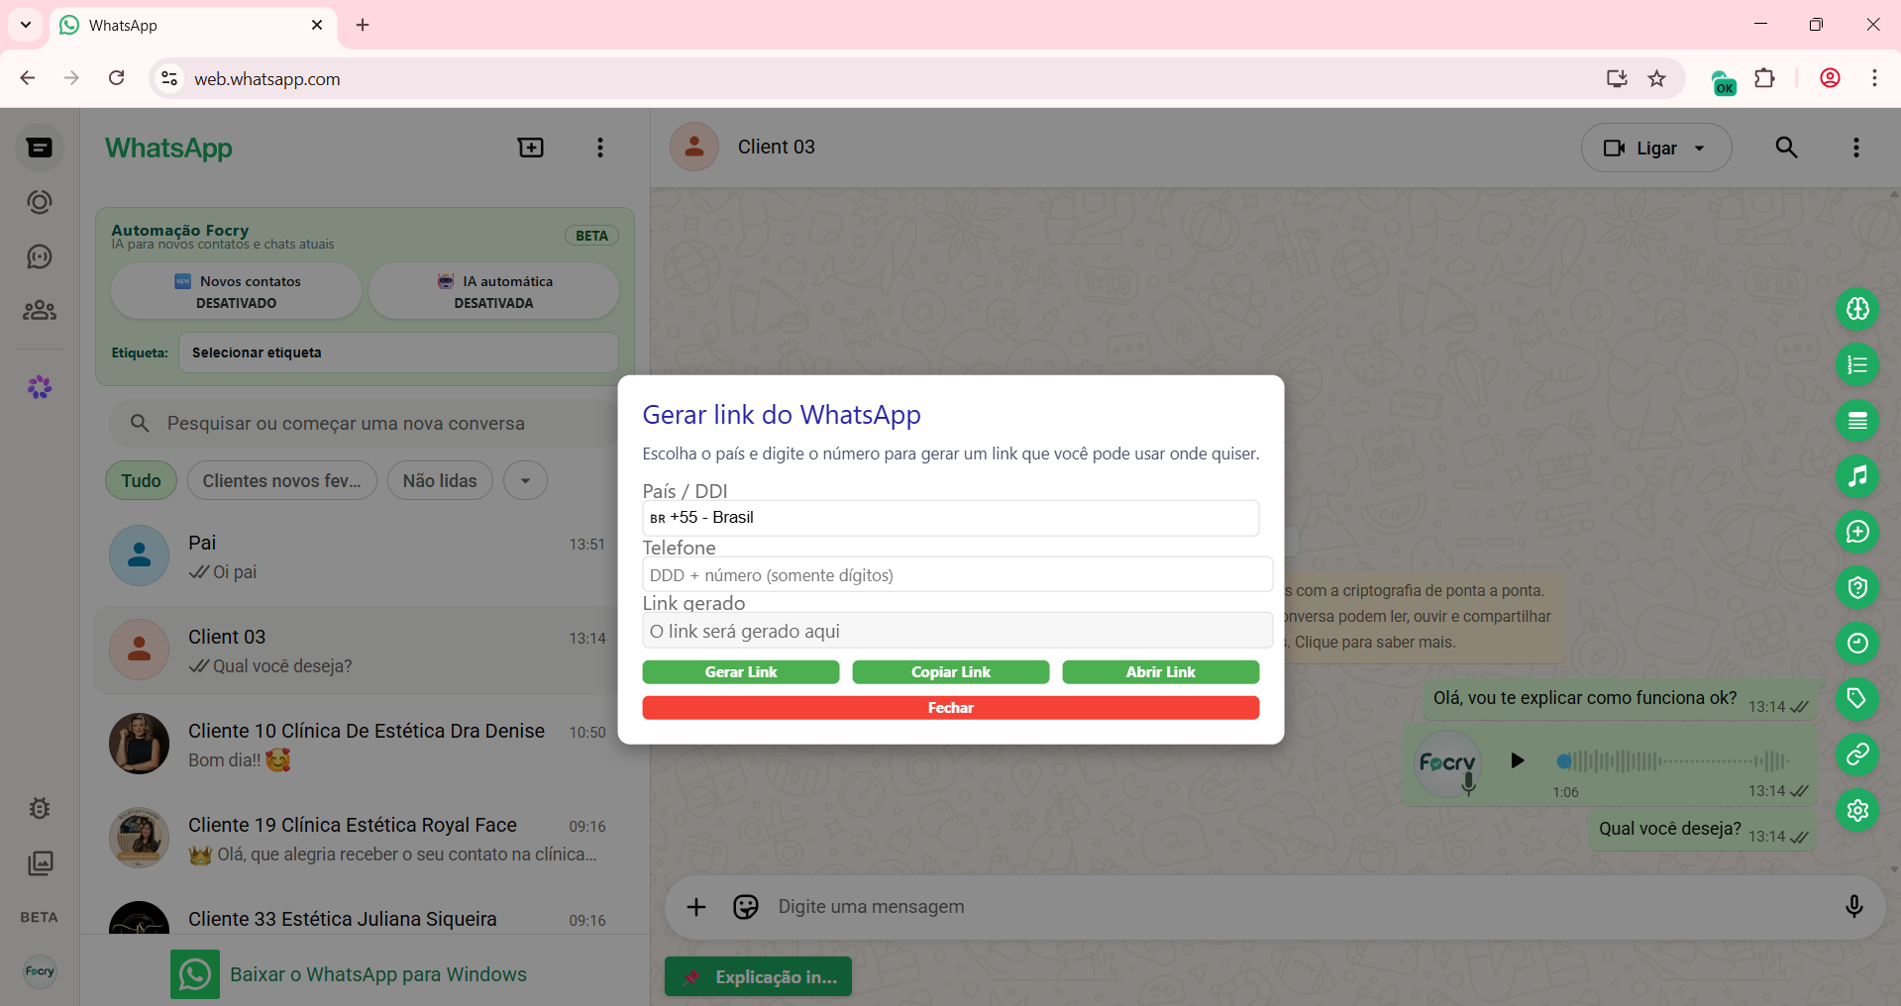Open the +55 Brasil country selector
Viewport: 1901px width, 1006px height.
(950, 517)
